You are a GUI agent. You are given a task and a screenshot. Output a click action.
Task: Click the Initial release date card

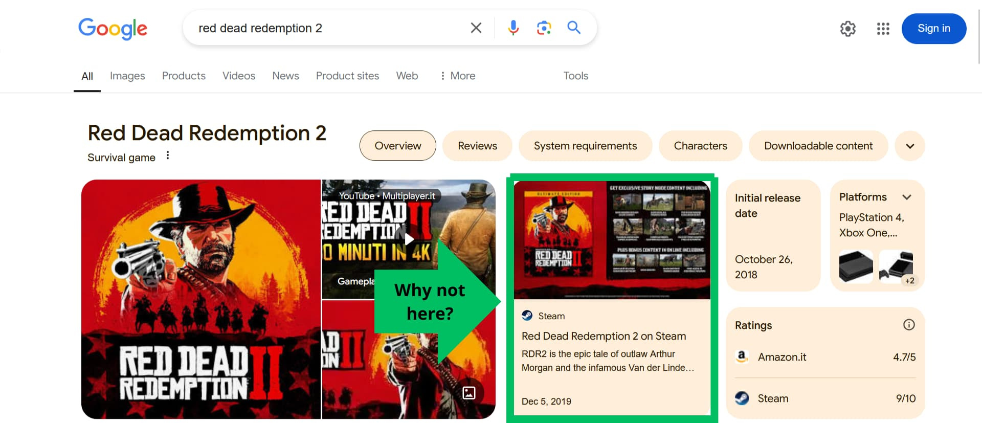click(x=773, y=235)
